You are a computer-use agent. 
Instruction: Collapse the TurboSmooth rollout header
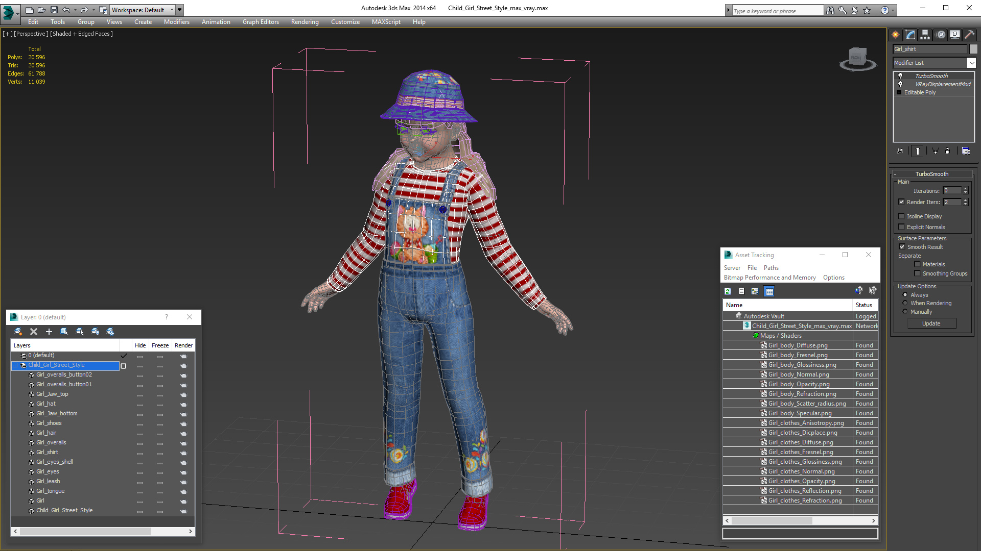click(932, 174)
